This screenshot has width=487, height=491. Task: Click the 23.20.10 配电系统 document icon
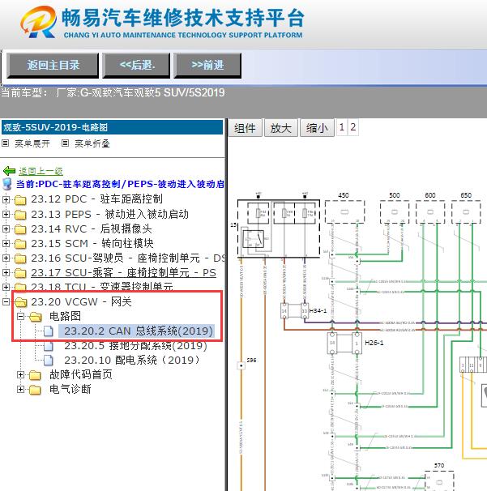[x=49, y=360]
